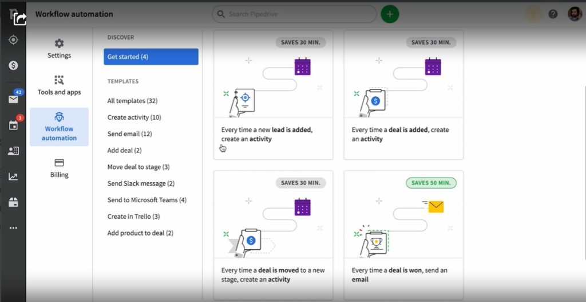Open Products box icon in sidebar
This screenshot has width=586, height=302.
coord(13,202)
